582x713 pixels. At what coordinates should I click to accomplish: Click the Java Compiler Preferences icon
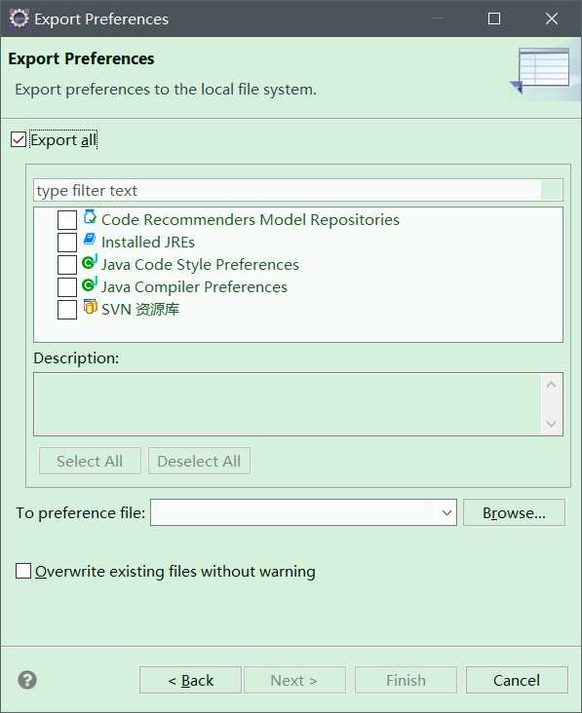click(90, 284)
